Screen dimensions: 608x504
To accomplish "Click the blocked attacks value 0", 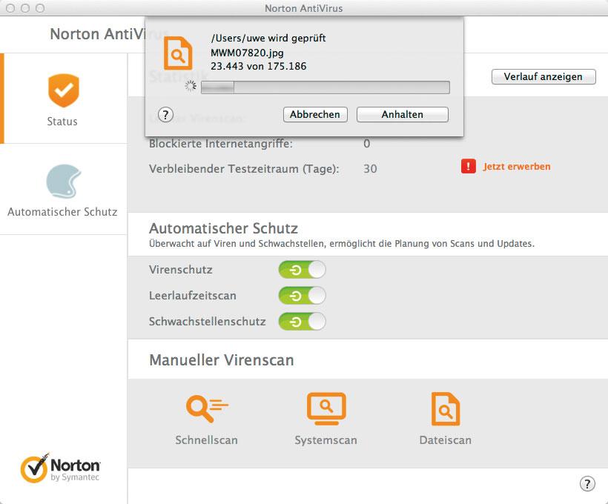I will (x=367, y=144).
